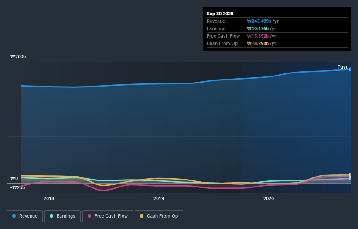Click the Revenue row label in tooltip
This screenshot has height=229, width=358.
216,21
